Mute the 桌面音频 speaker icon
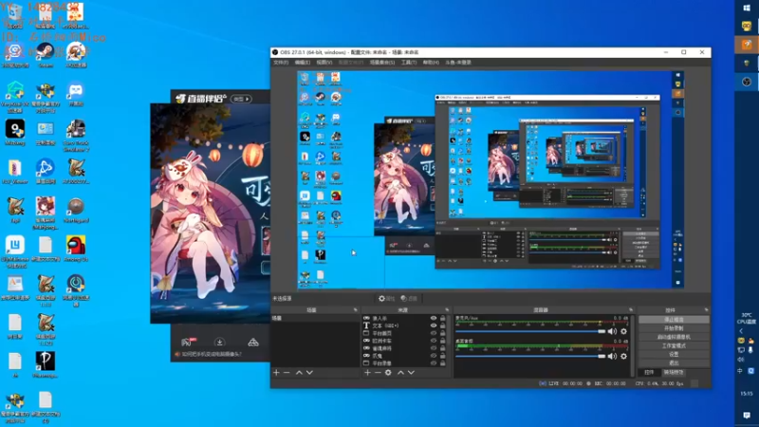Viewport: 759px width, 427px height. (x=612, y=356)
